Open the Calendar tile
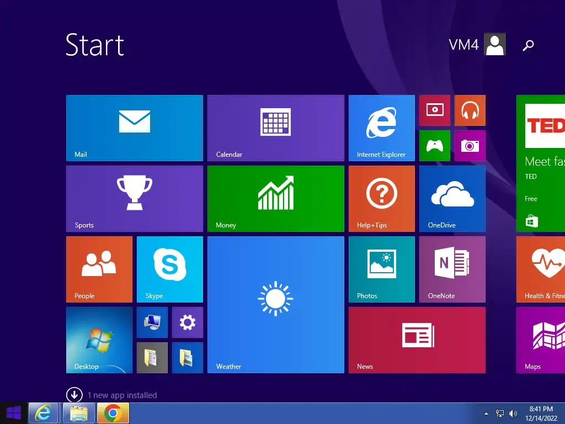 [x=276, y=128]
